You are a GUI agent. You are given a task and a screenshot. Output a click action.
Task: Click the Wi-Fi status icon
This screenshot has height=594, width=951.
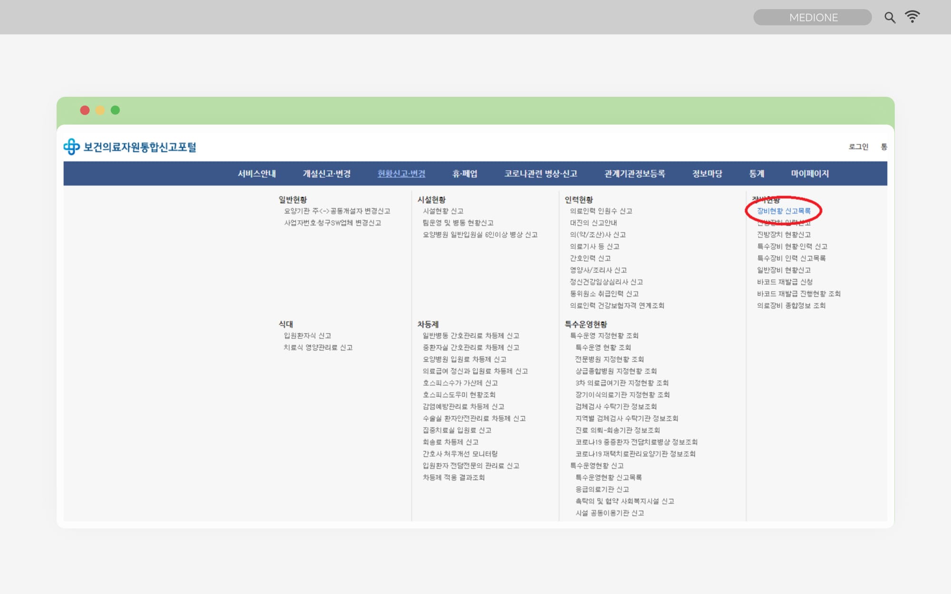point(912,17)
